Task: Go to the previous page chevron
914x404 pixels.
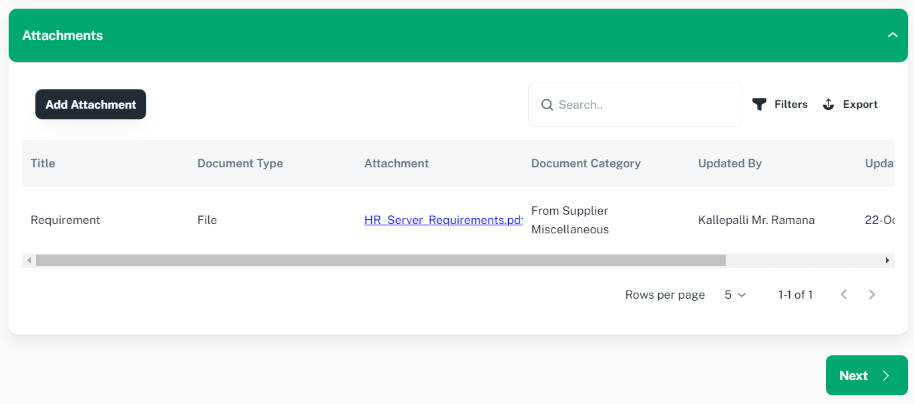Action: 844,295
